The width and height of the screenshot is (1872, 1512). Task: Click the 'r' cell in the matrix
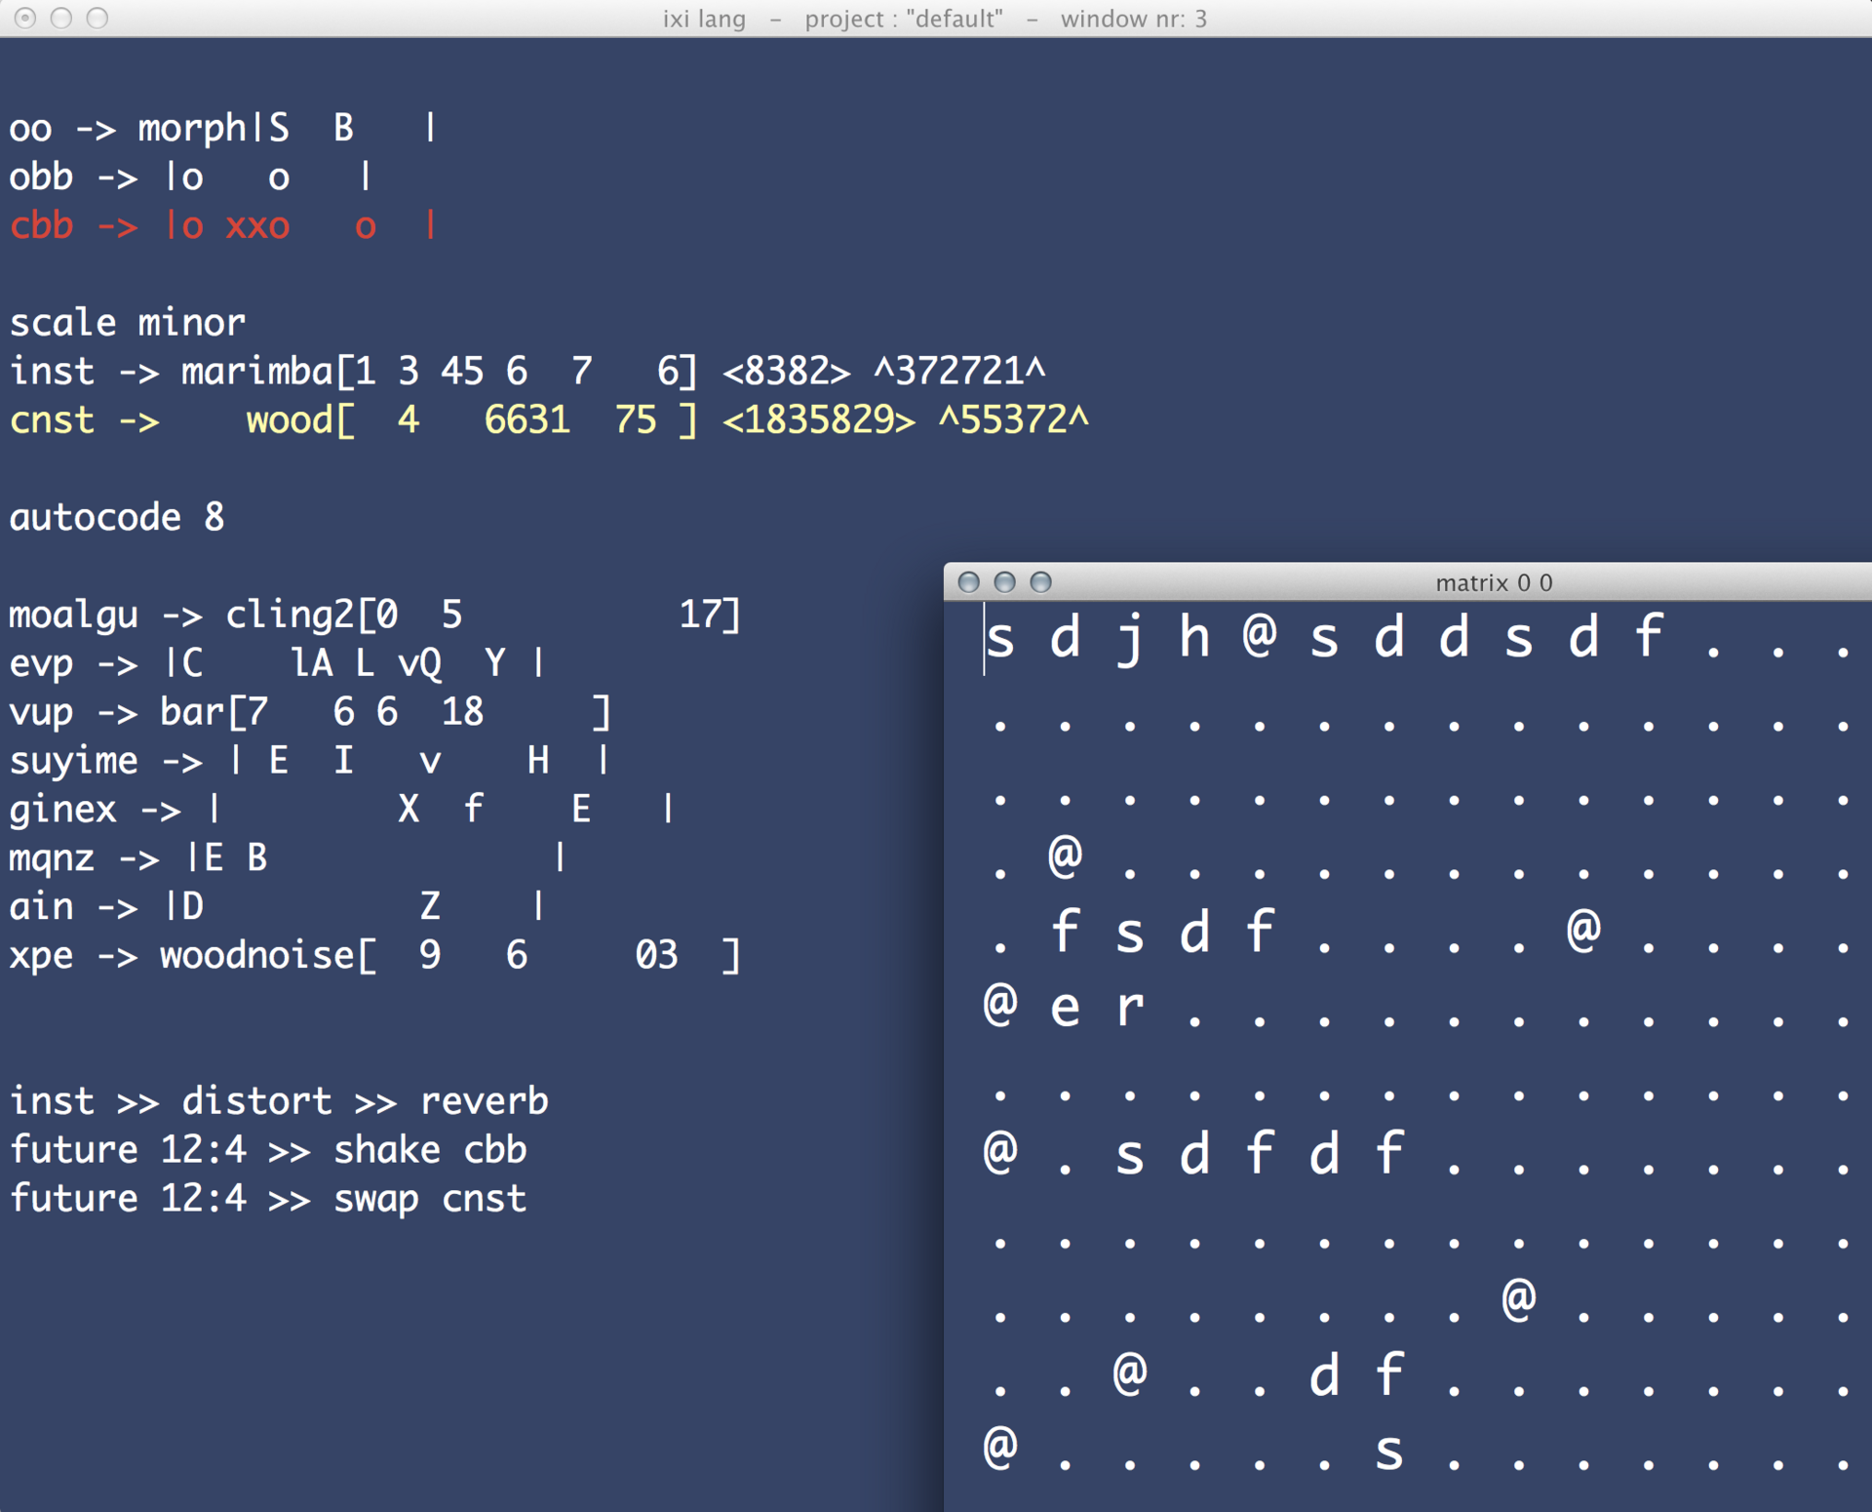[x=1130, y=1007]
